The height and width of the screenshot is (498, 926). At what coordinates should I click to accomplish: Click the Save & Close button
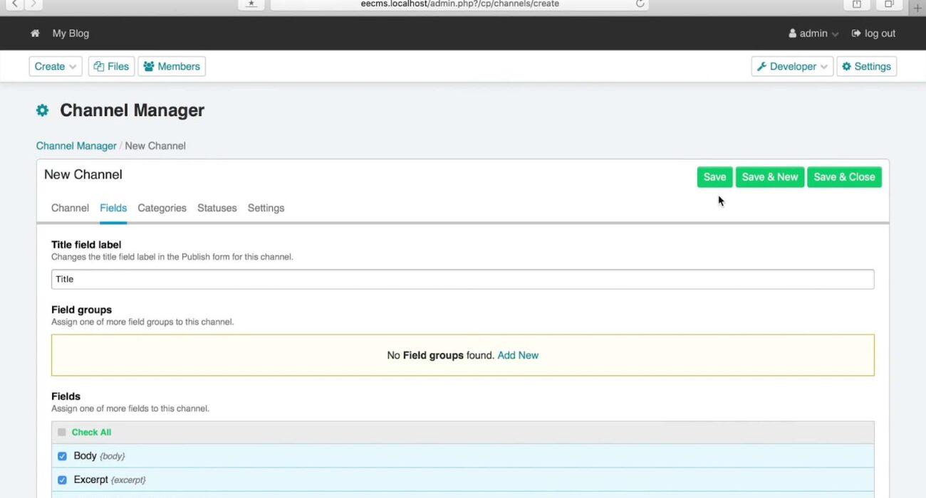point(844,177)
